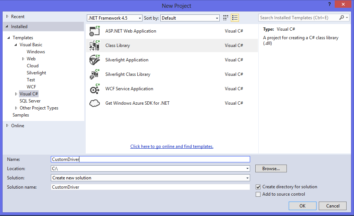Expand the Web node under Visual Basic
Screen dimensions: 354x216
[23, 59]
